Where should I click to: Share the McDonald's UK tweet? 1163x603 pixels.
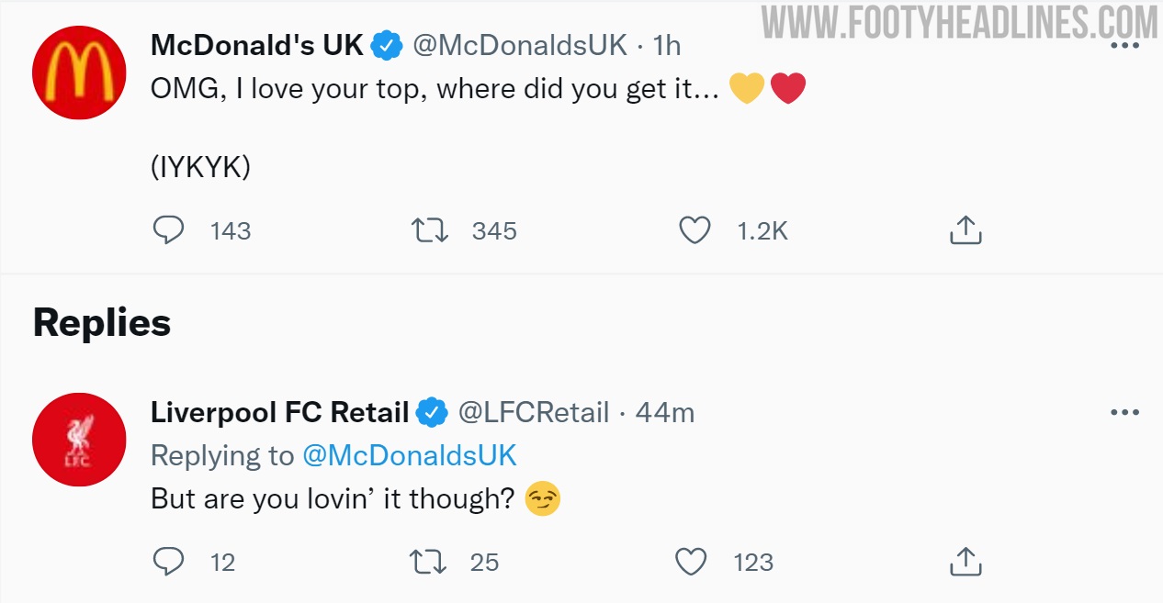pyautogui.click(x=965, y=230)
